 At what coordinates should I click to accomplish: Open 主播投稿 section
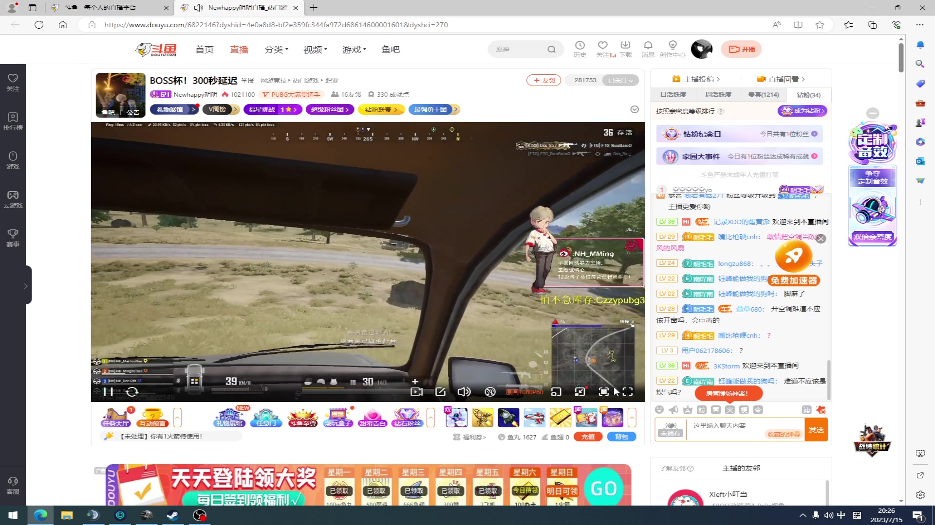tap(696, 79)
